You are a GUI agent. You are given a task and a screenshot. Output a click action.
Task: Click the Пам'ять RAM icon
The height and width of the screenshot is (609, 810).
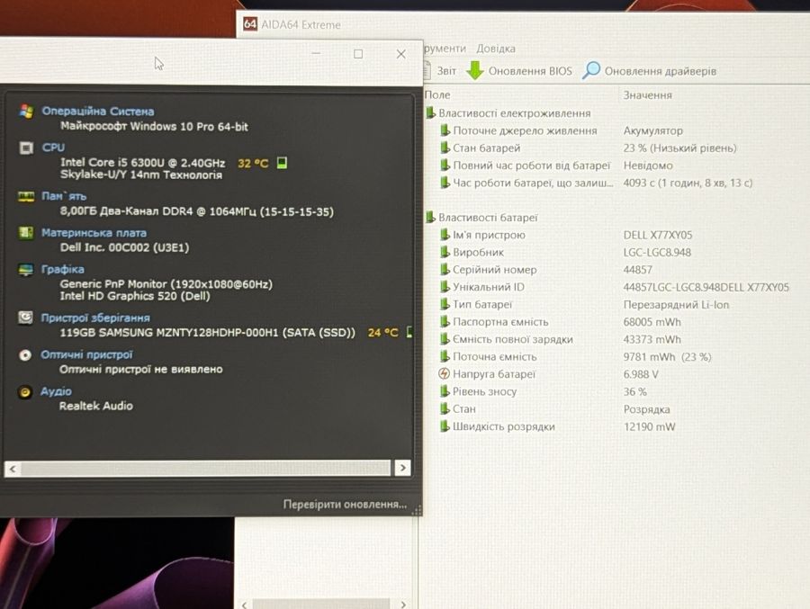click(26, 196)
